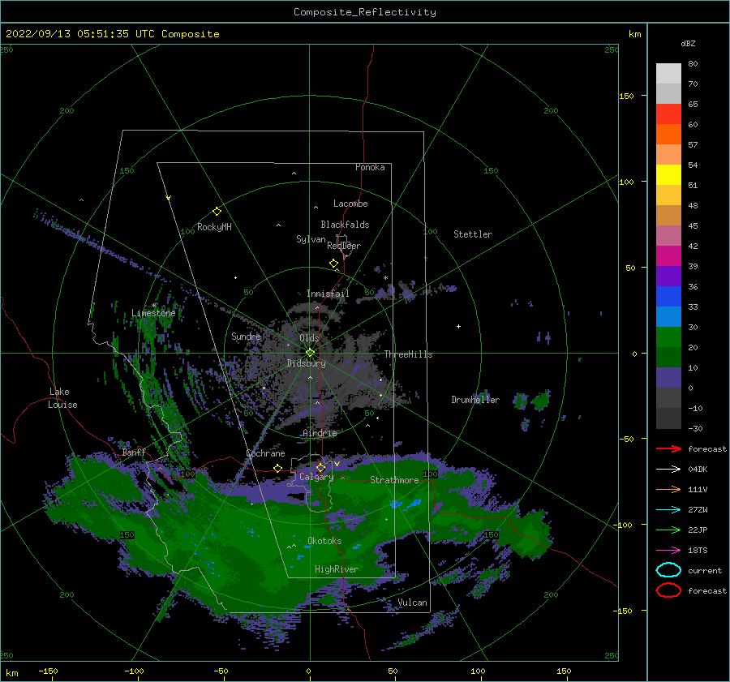Select the light grey 70-80 dBZ swatch

(668, 74)
